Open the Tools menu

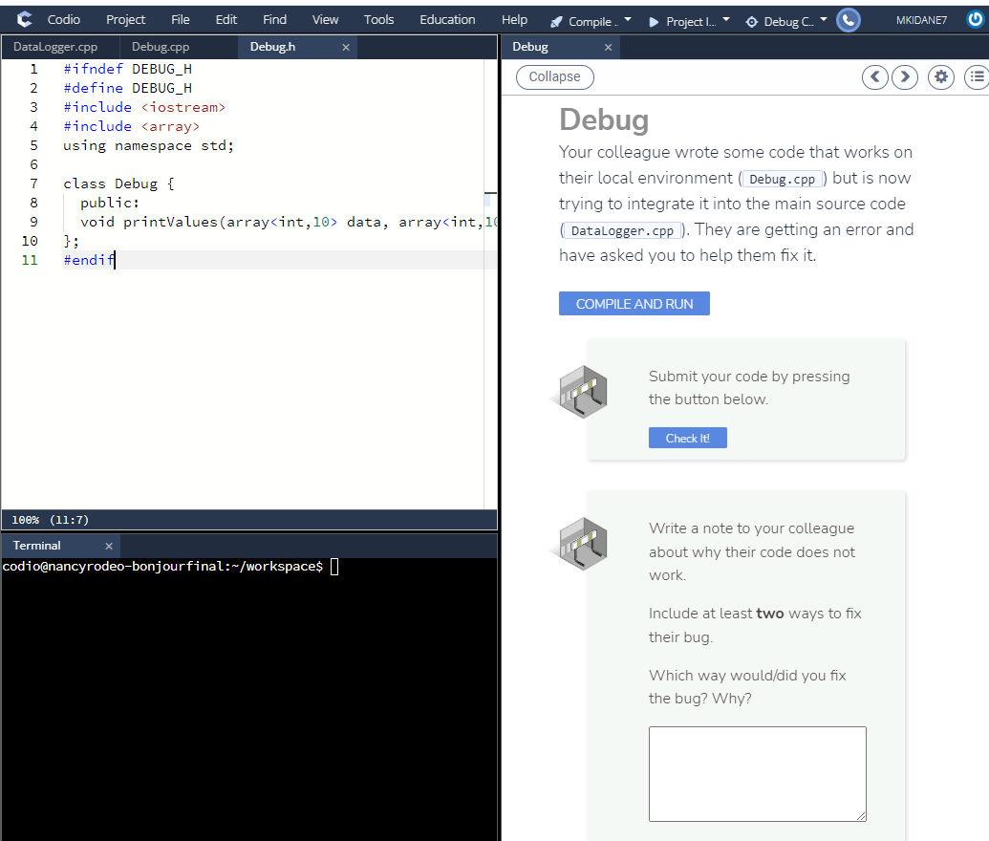(378, 19)
